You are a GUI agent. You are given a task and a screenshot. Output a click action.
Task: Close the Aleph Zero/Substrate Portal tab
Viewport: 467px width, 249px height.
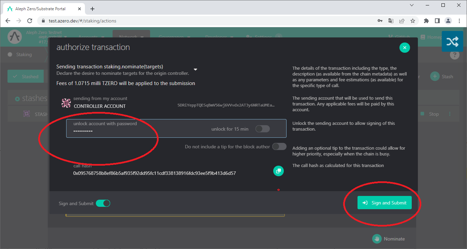tap(79, 9)
